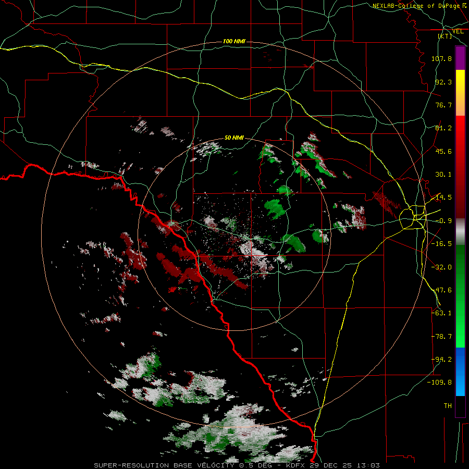469x469 pixels.
Task: Click the [KT] units label
Action: 445,36
